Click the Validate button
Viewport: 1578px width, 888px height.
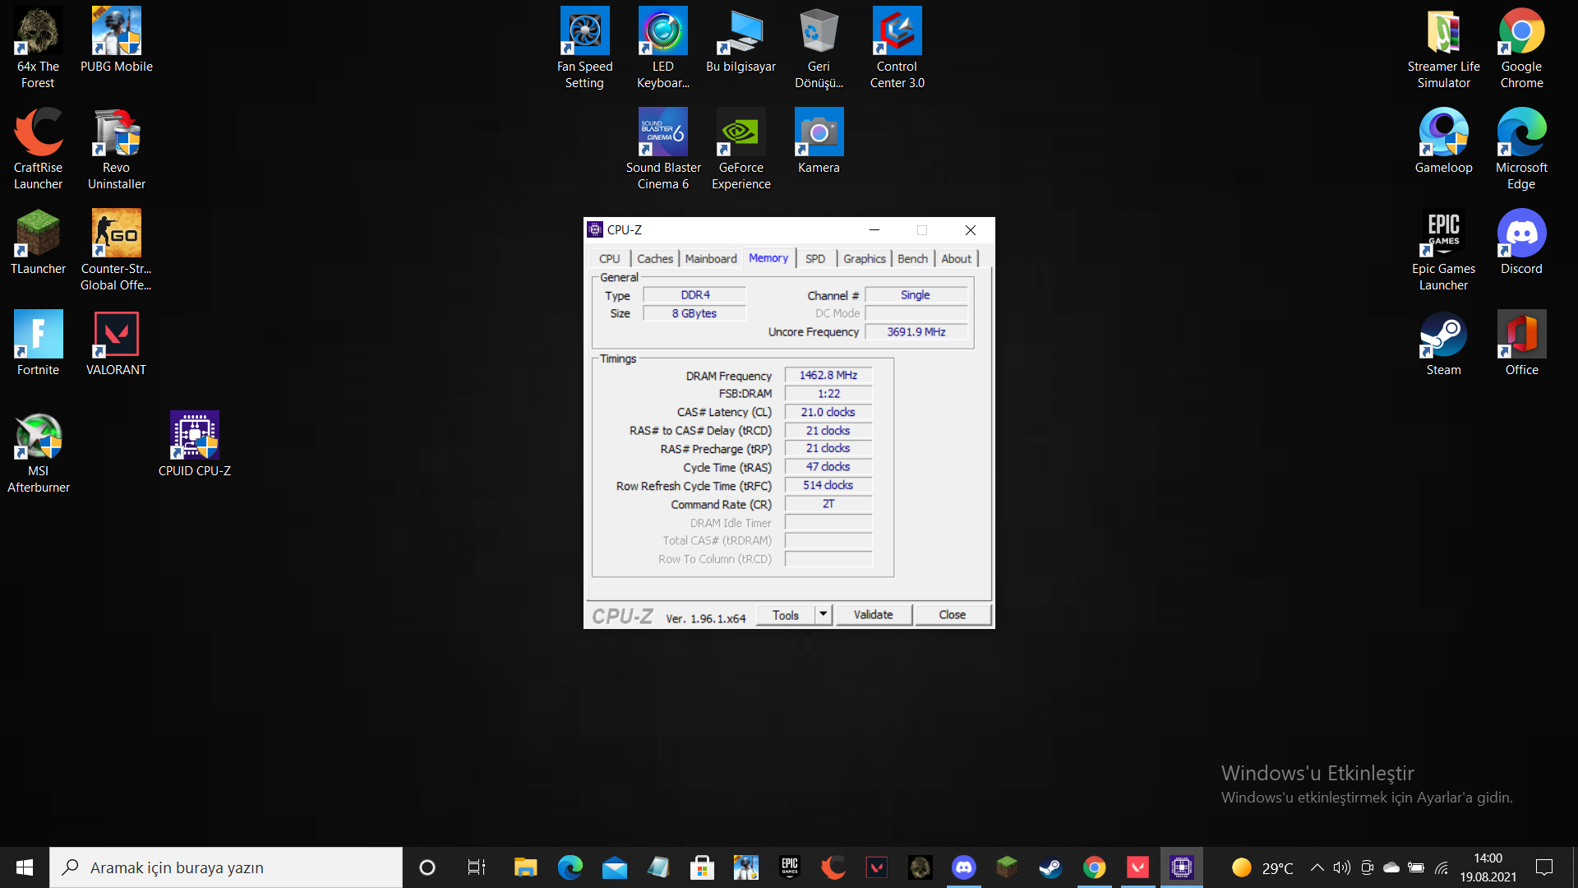[x=873, y=614]
